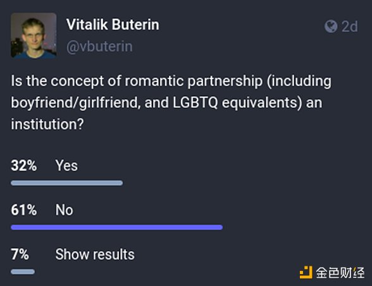Click the short Show results bar
The height and width of the screenshot is (286, 372).
click(23, 271)
